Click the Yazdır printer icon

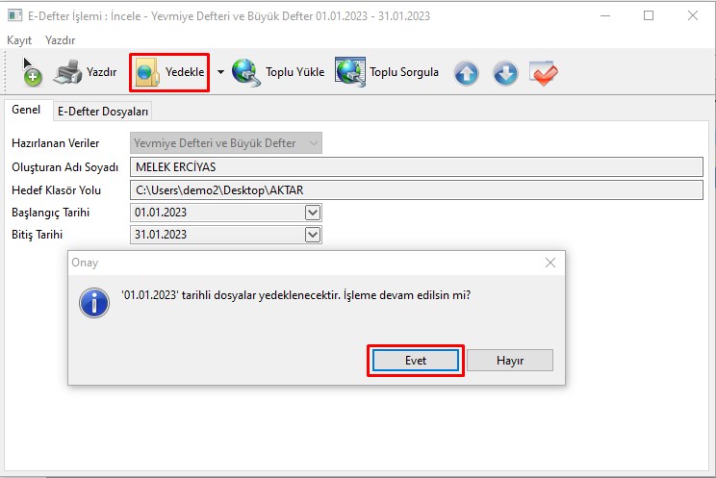pyautogui.click(x=67, y=72)
